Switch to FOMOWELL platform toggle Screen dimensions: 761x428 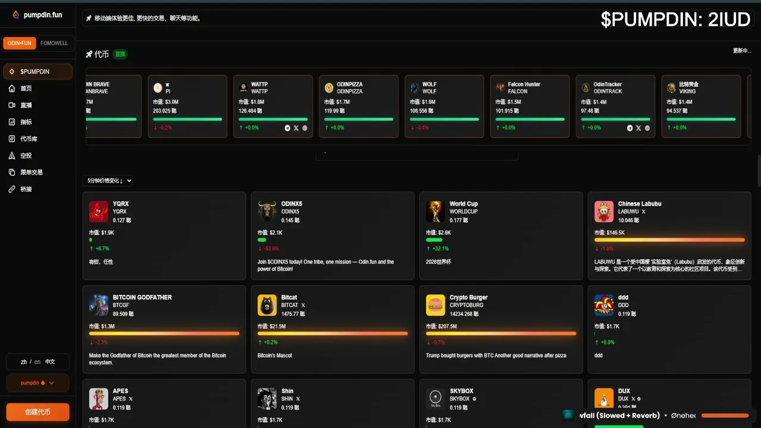(54, 43)
